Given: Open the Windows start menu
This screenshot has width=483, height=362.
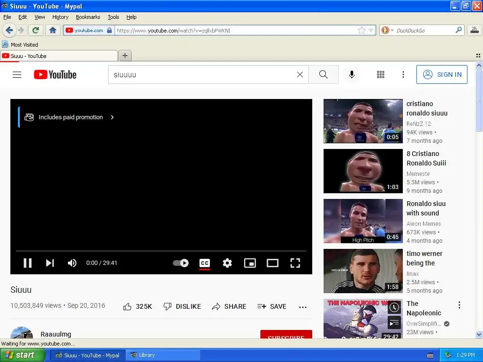Looking at the screenshot, I should [23, 355].
